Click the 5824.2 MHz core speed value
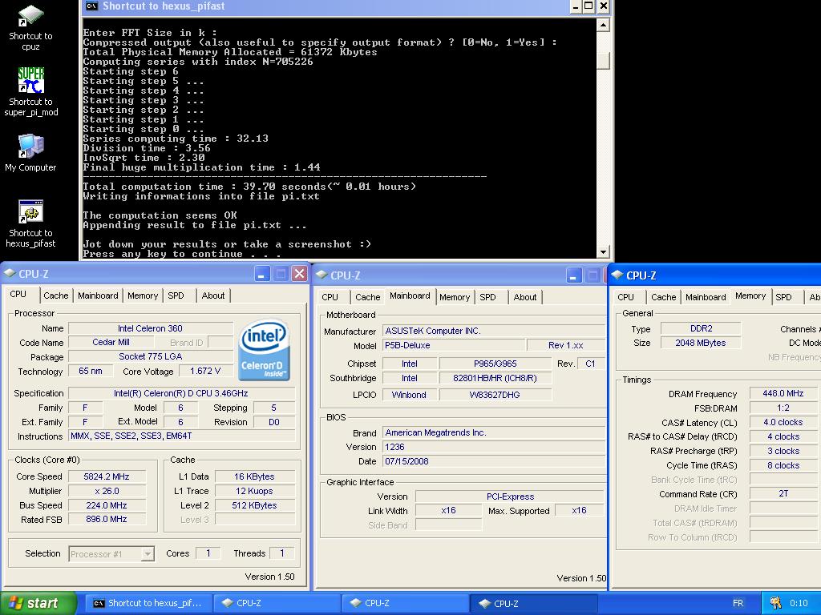Image resolution: width=821 pixels, height=615 pixels. point(107,476)
